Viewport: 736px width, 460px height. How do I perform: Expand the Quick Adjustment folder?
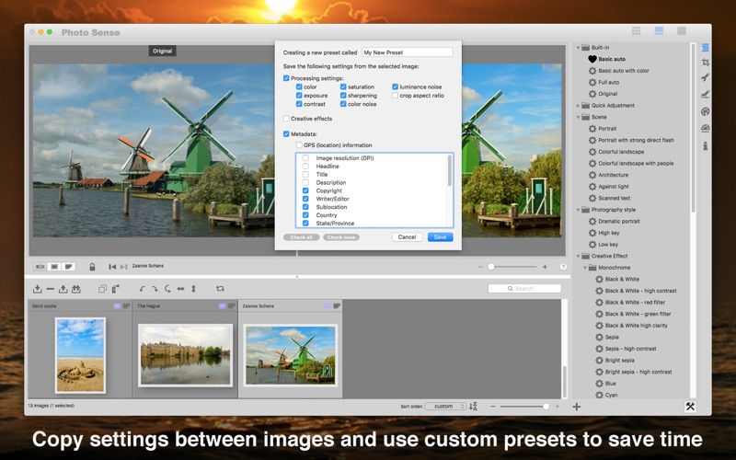tap(580, 105)
